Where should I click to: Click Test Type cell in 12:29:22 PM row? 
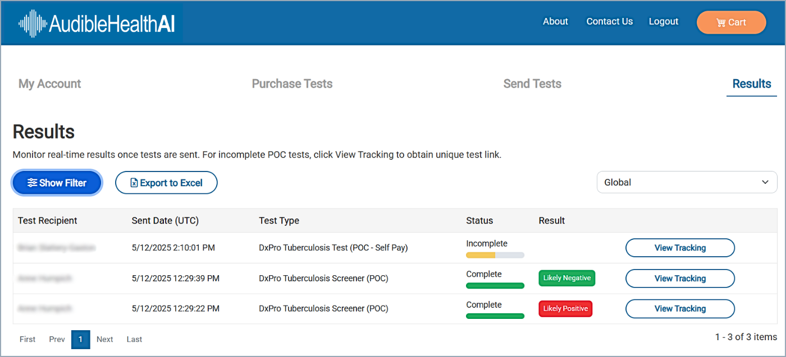tap(323, 309)
